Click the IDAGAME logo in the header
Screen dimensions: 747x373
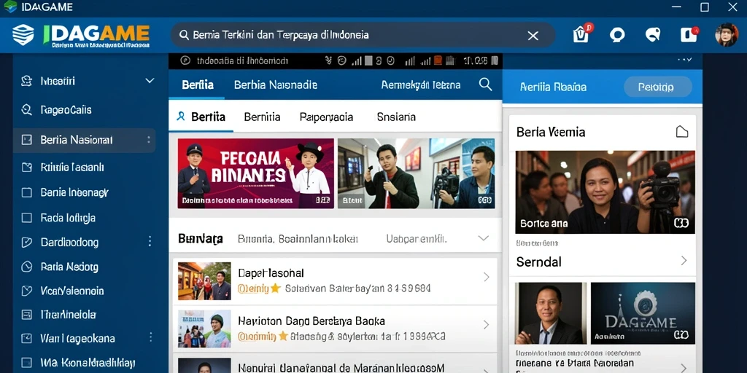[x=80, y=35]
